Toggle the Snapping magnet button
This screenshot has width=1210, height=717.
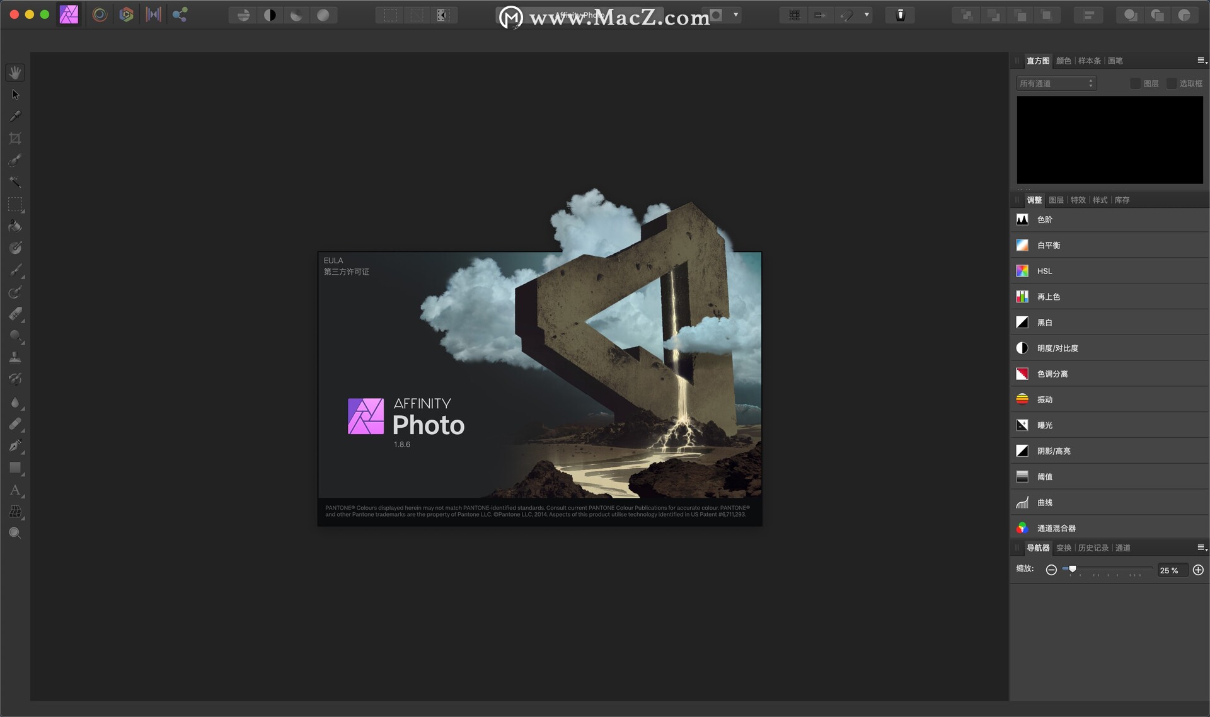[848, 15]
